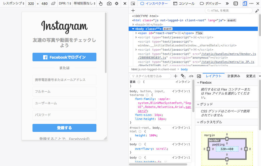Viewport: 261px width, 166px height.
Task: Toggle pseudo-class panel icon
Action: point(183,76)
